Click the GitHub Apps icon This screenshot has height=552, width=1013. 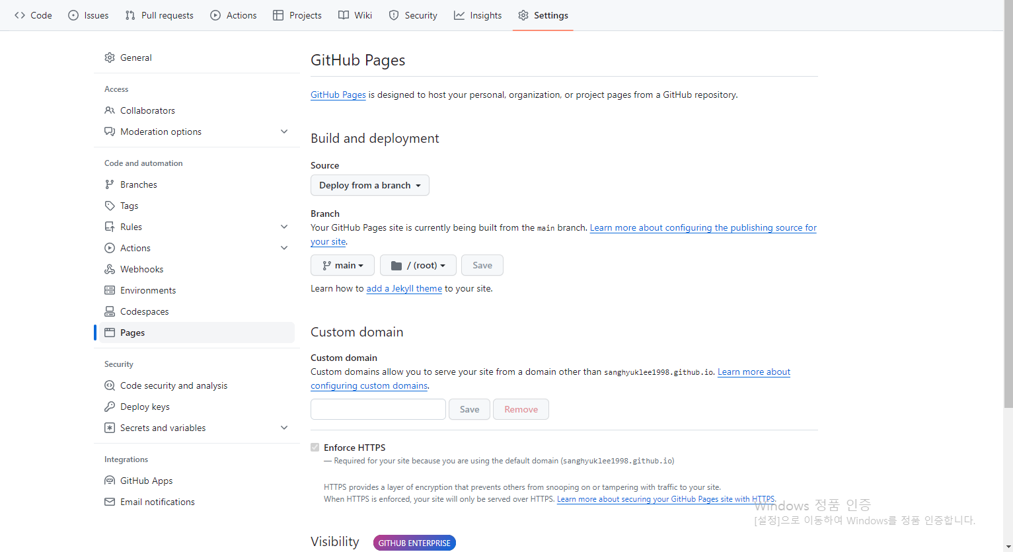(x=110, y=481)
